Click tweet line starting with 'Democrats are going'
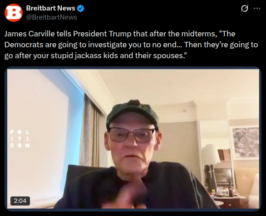This screenshot has height=216, width=266. pos(131,45)
